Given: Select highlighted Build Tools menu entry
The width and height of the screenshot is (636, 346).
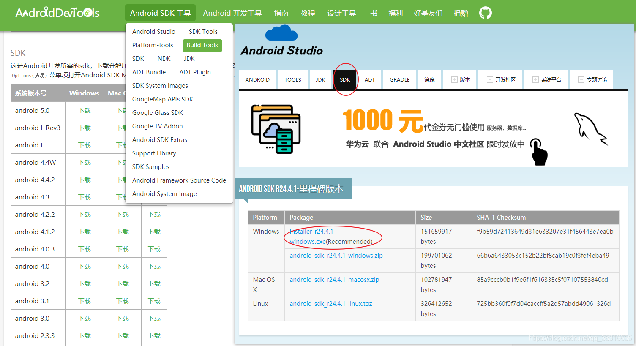Looking at the screenshot, I should [x=202, y=45].
